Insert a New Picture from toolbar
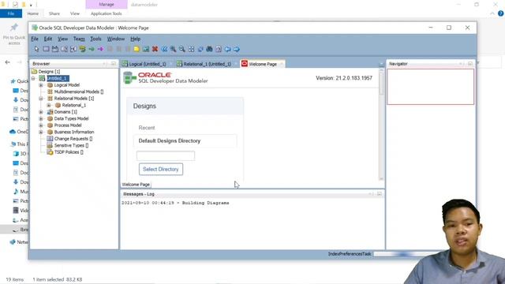 tap(145, 49)
